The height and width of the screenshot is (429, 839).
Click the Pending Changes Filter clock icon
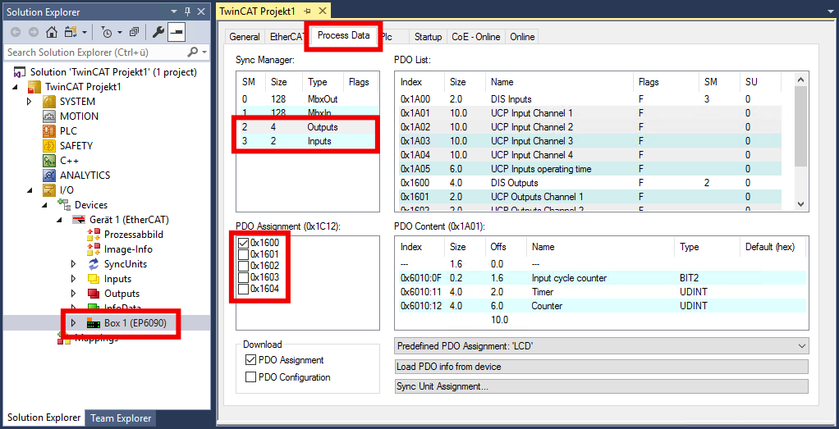tap(107, 33)
